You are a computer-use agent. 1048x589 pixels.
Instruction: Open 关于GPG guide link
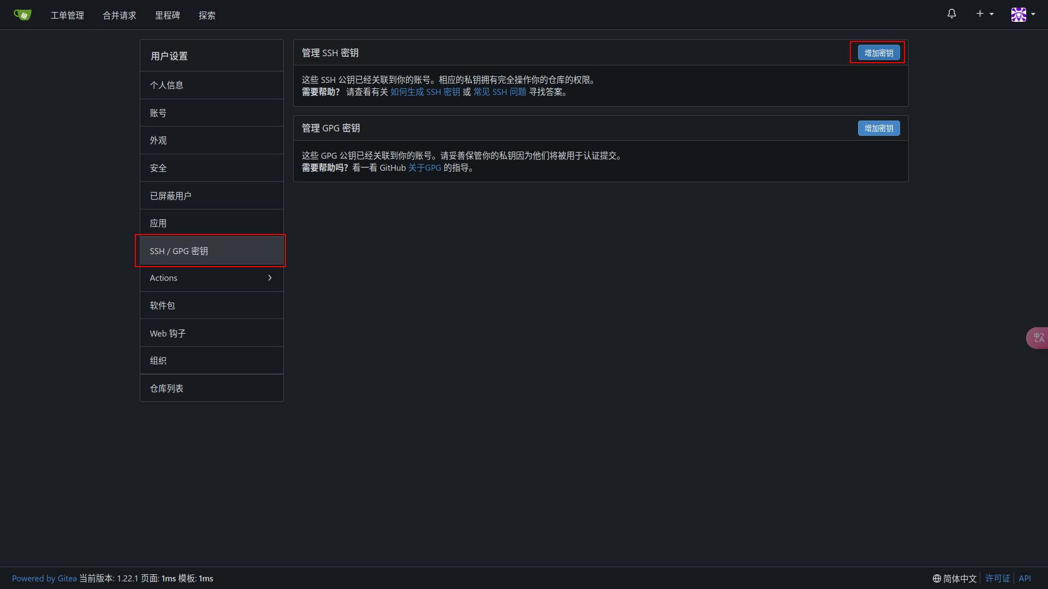(x=425, y=168)
